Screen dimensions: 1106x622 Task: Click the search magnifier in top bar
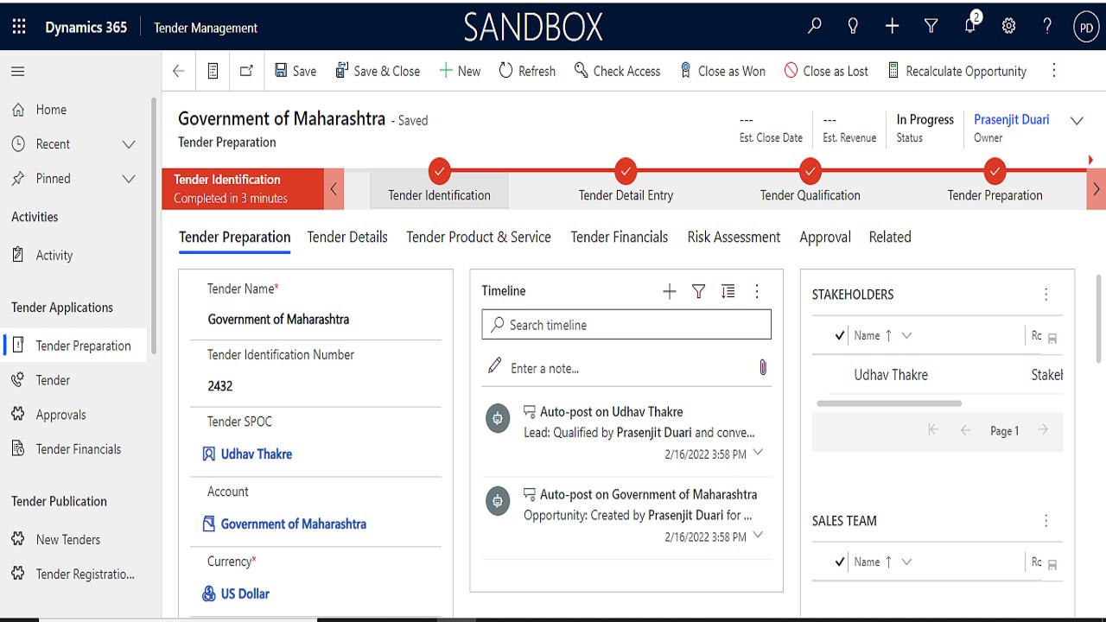[x=814, y=27]
